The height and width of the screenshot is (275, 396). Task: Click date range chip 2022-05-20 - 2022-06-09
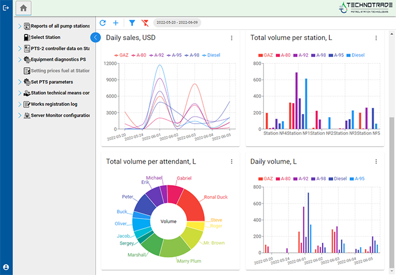point(177,23)
